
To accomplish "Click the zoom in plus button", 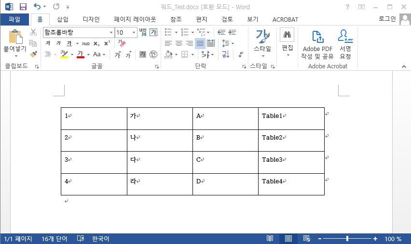I will pos(375,239).
